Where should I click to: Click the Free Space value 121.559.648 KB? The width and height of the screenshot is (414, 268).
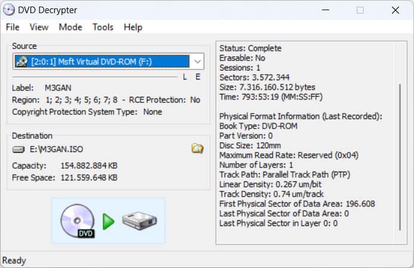89,178
